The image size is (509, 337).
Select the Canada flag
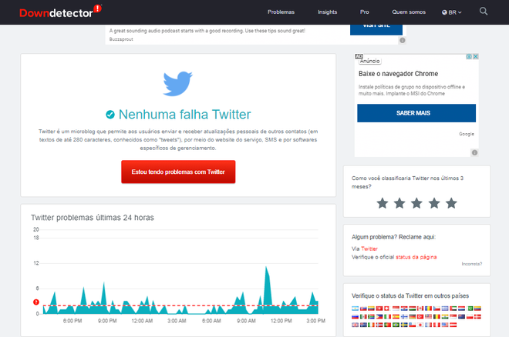pos(420,309)
